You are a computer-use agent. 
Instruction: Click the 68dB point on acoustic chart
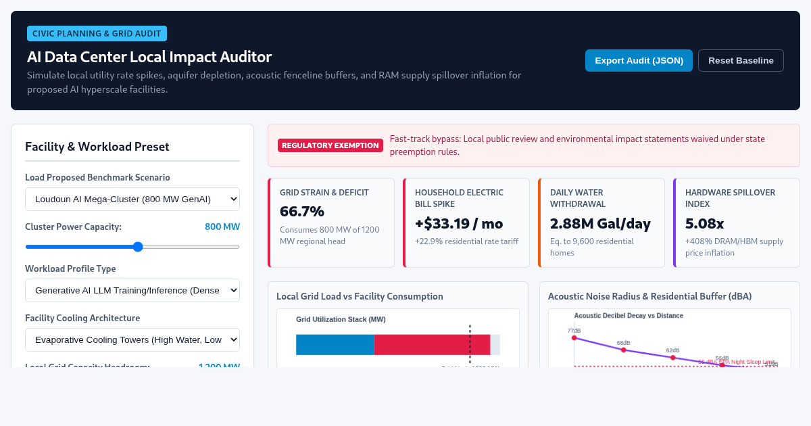coord(624,350)
